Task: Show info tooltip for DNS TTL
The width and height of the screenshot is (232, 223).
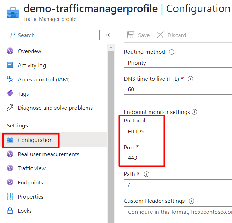Action: [190, 79]
